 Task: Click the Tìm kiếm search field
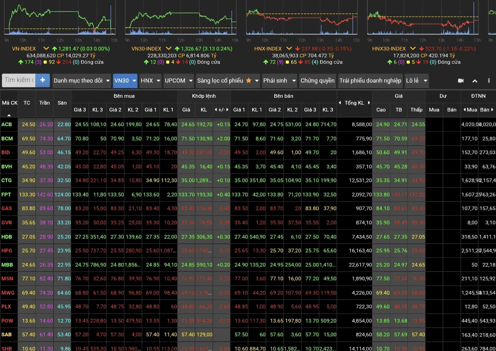click(19, 80)
